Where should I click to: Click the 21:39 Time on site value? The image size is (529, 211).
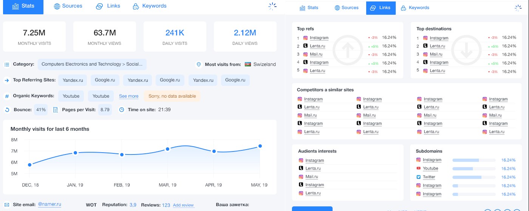pos(164,110)
